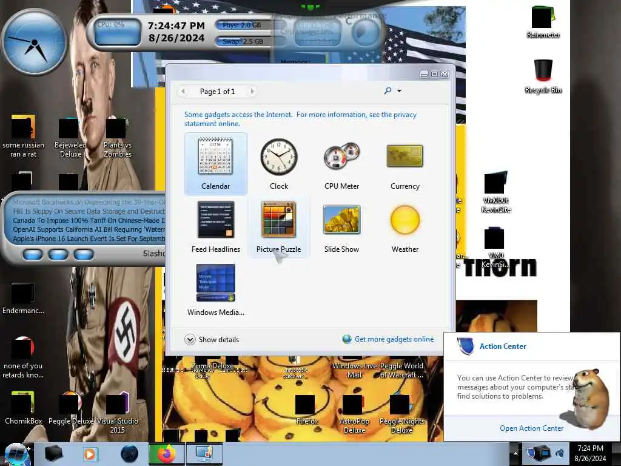
Task: Open the search options dropdown arrow
Action: pyautogui.click(x=399, y=91)
